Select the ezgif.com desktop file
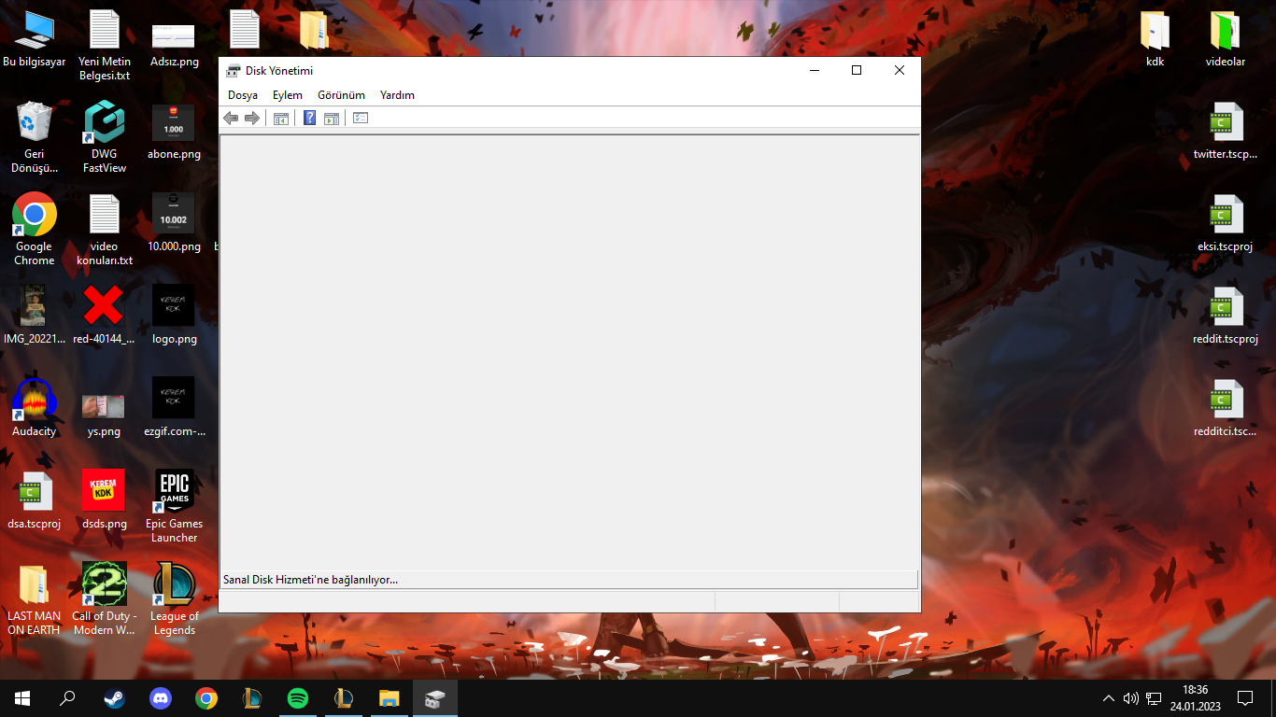 coord(174,409)
